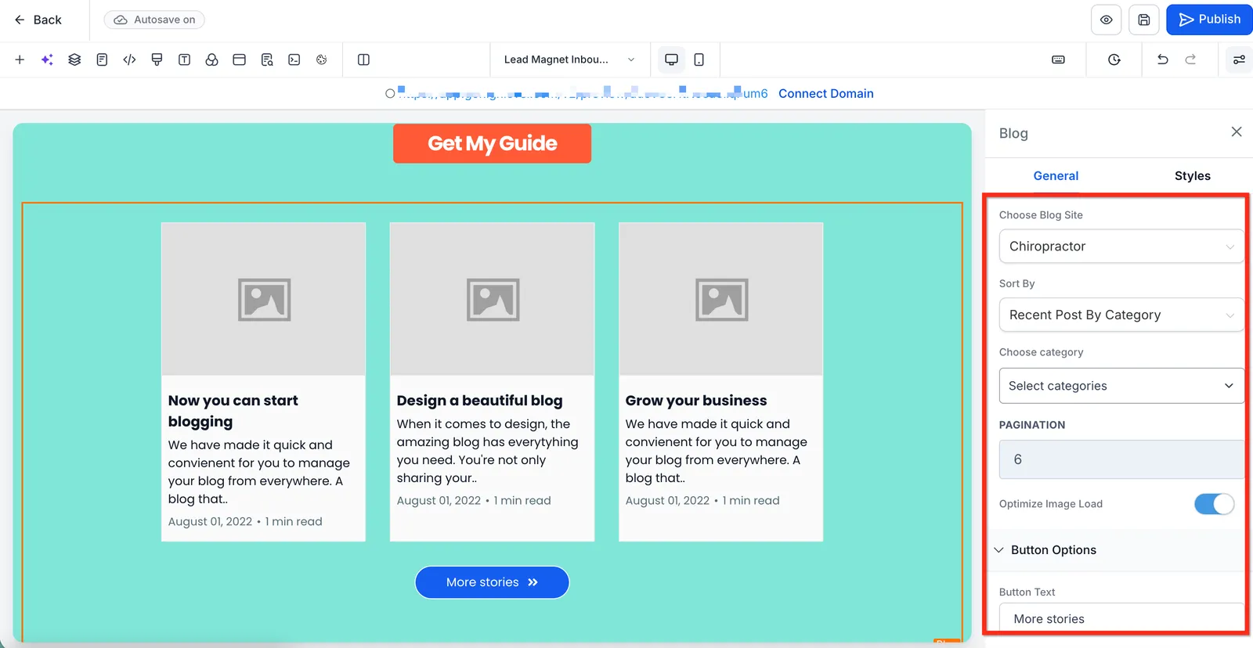Open the paint brush styles icon

coord(157,59)
